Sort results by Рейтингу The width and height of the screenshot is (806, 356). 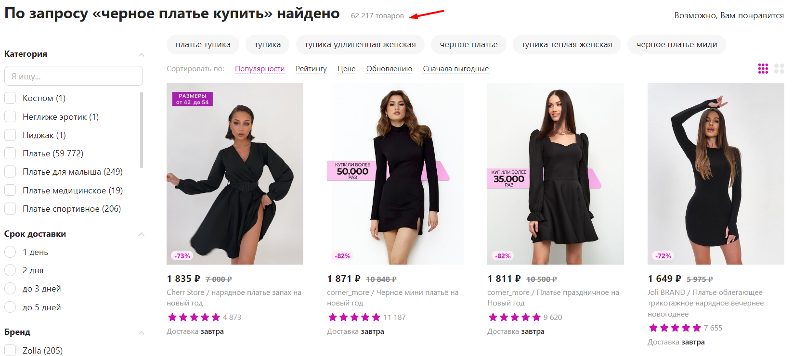311,69
